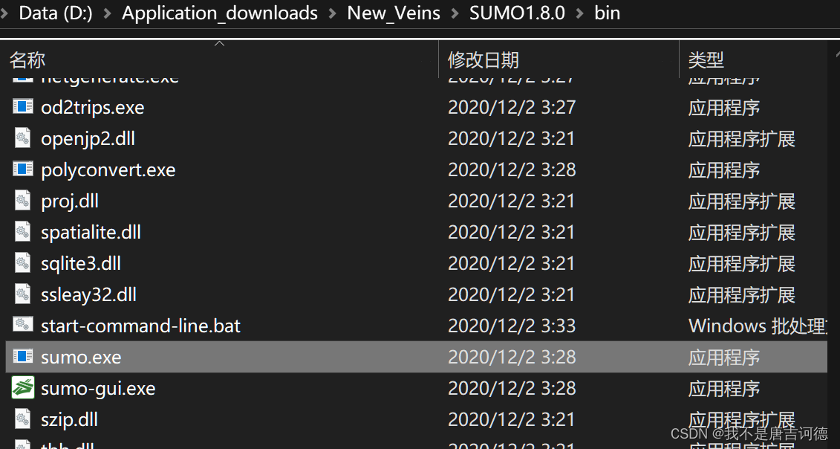The image size is (840, 449).
Task: Toggle sort order on 名称 column header
Action: tap(27, 59)
